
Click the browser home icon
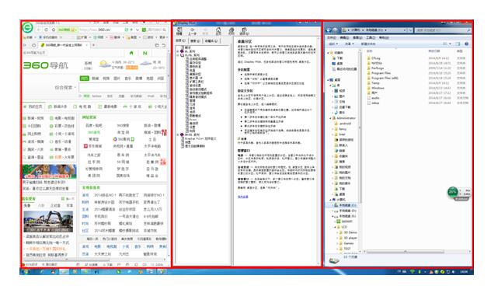tap(54, 30)
